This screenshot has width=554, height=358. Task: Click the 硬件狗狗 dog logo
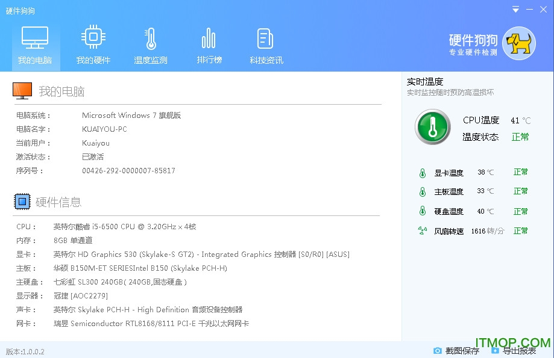518,43
